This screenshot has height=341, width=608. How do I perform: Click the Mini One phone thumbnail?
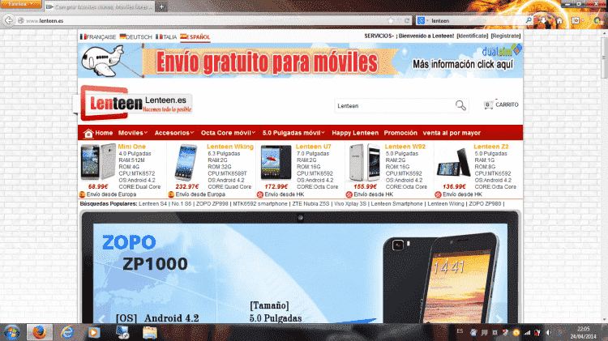(x=98, y=161)
